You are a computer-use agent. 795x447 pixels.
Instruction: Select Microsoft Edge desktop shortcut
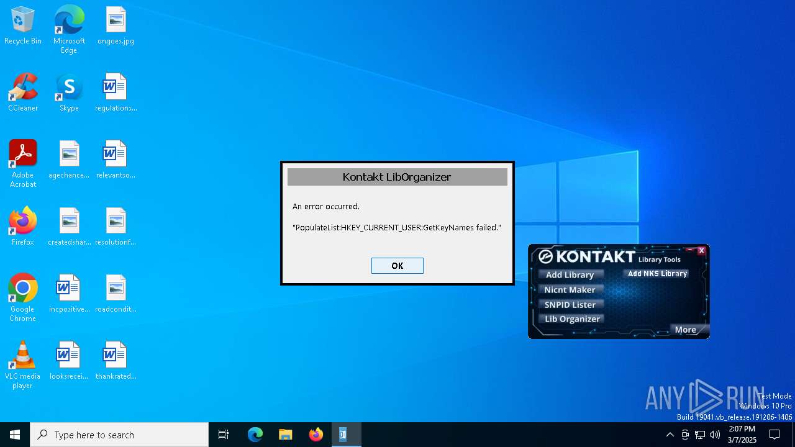click(69, 30)
